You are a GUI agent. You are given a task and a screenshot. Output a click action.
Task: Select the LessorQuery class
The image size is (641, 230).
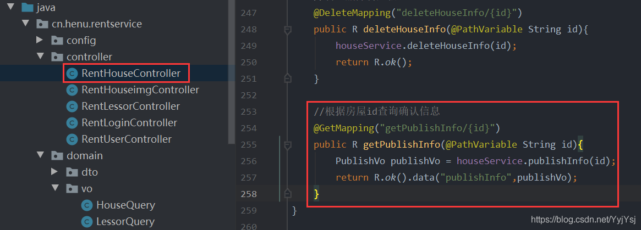tap(125, 221)
